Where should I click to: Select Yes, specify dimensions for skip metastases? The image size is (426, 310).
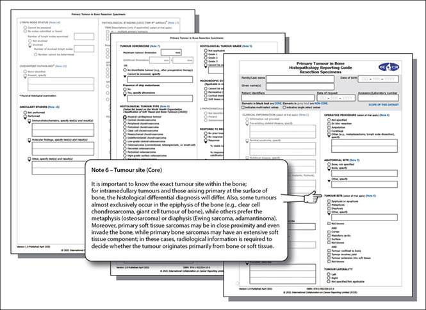pos(125,93)
